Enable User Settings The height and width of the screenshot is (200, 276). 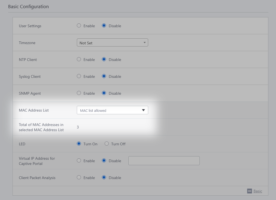pyautogui.click(x=79, y=26)
